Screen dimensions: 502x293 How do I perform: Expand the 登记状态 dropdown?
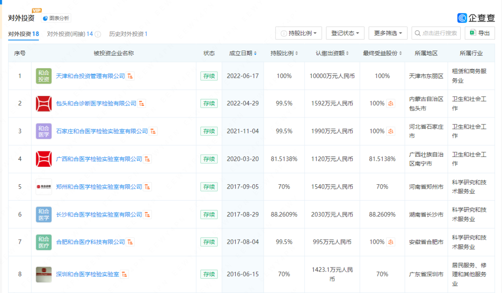(x=345, y=33)
